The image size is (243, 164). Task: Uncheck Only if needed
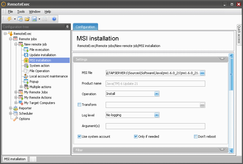(x=136, y=137)
